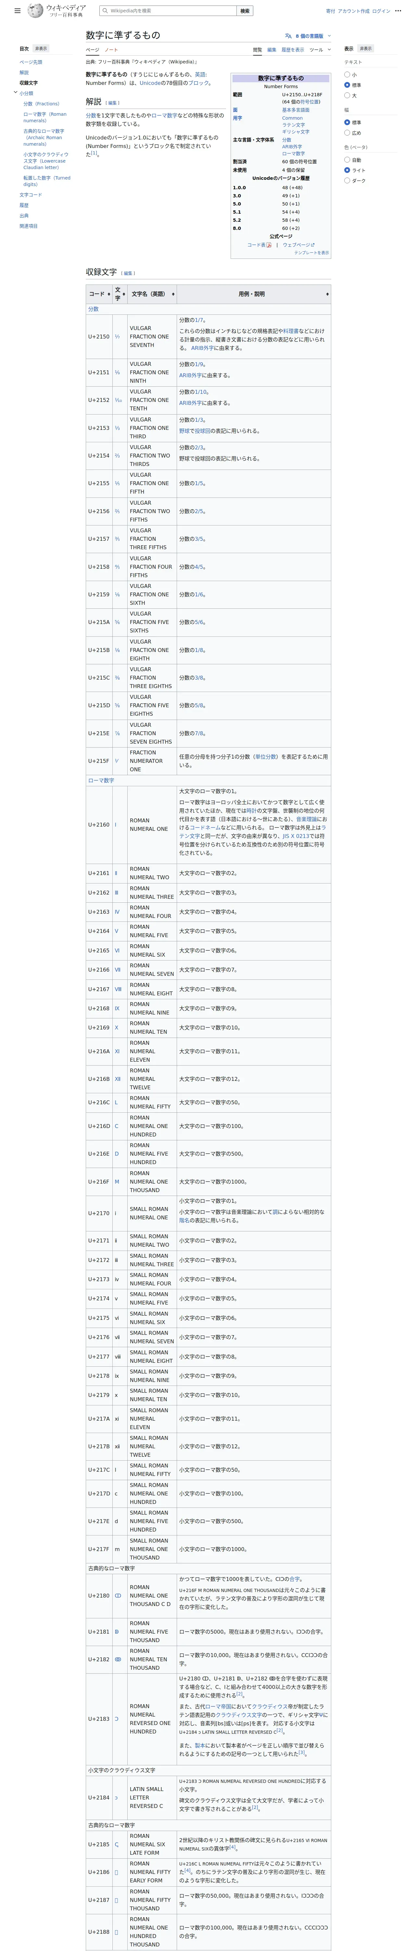The width and height of the screenshot is (417, 1951).
Task: Select the U+2150 code cell
Action: pos(98,336)
